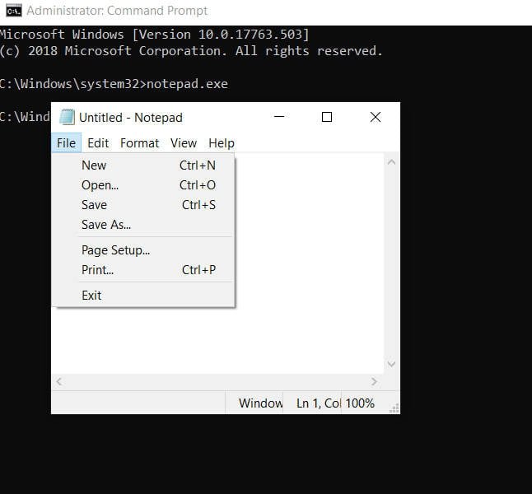Click the Untitled - Notepad title text
Image resolution: width=532 pixels, height=494 pixels.
point(131,118)
